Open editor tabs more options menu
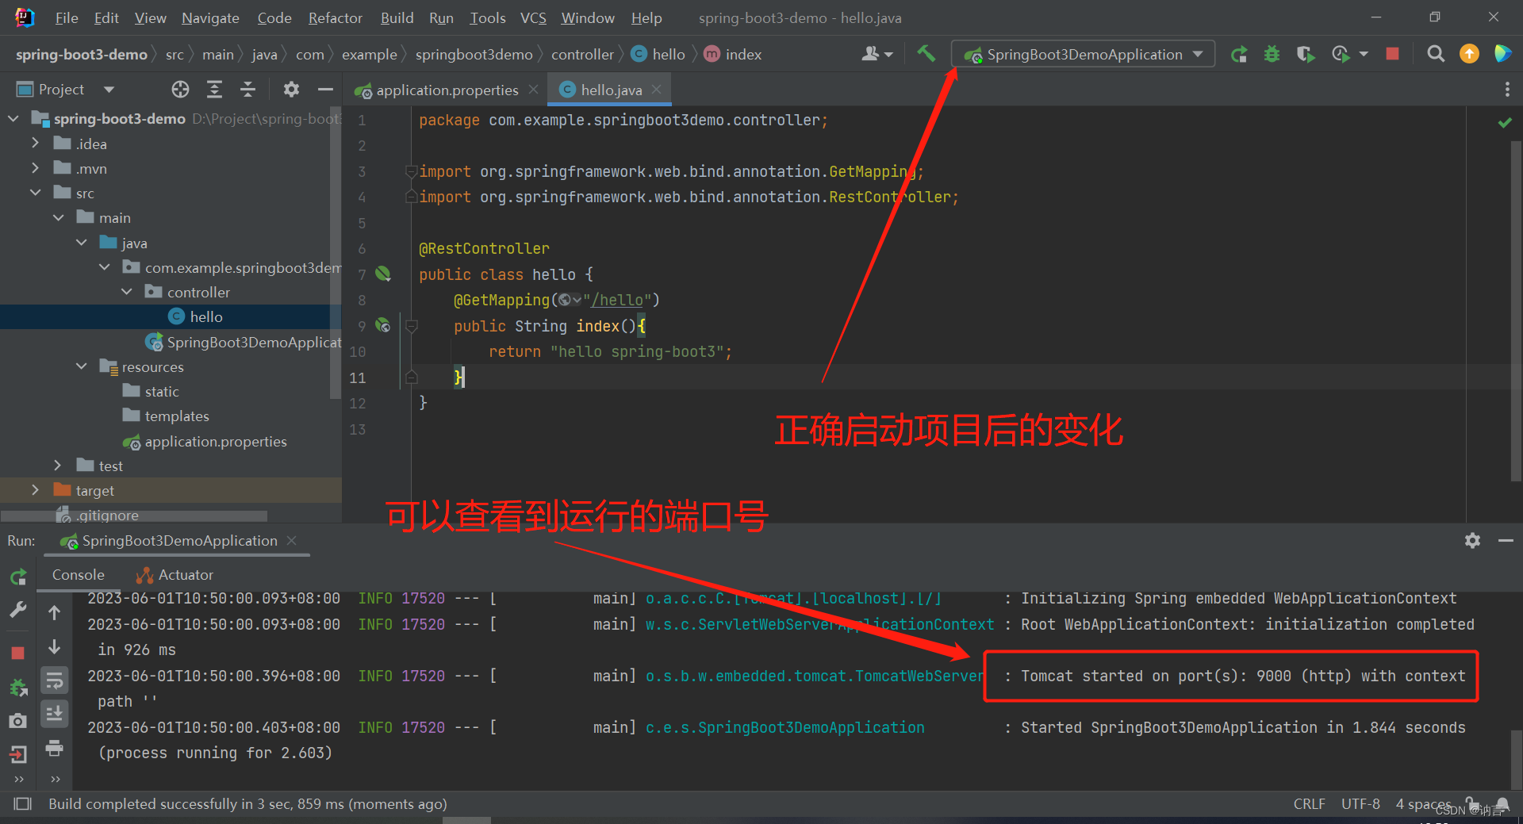The width and height of the screenshot is (1523, 824). pyautogui.click(x=1507, y=90)
